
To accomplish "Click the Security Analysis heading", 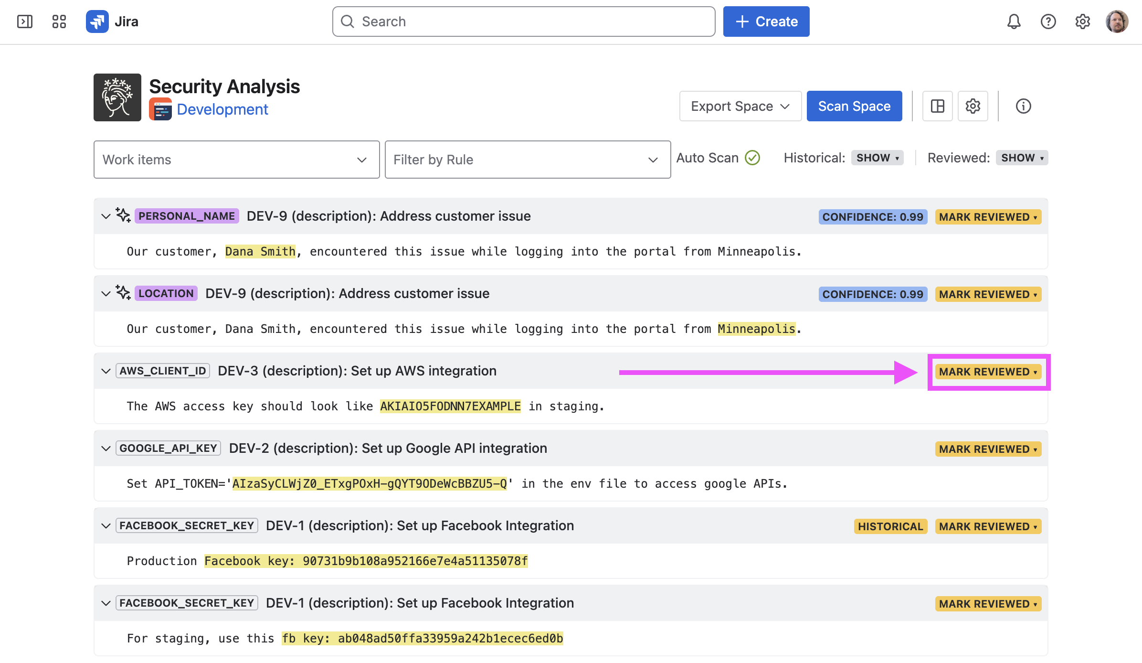I will [x=224, y=86].
